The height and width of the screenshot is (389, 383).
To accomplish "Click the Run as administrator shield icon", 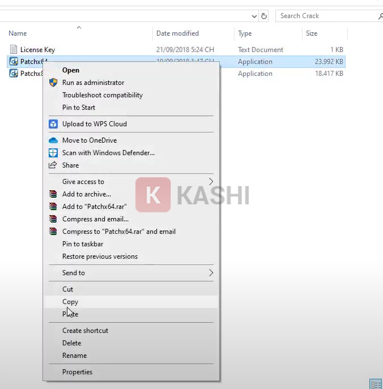I will coord(53,82).
